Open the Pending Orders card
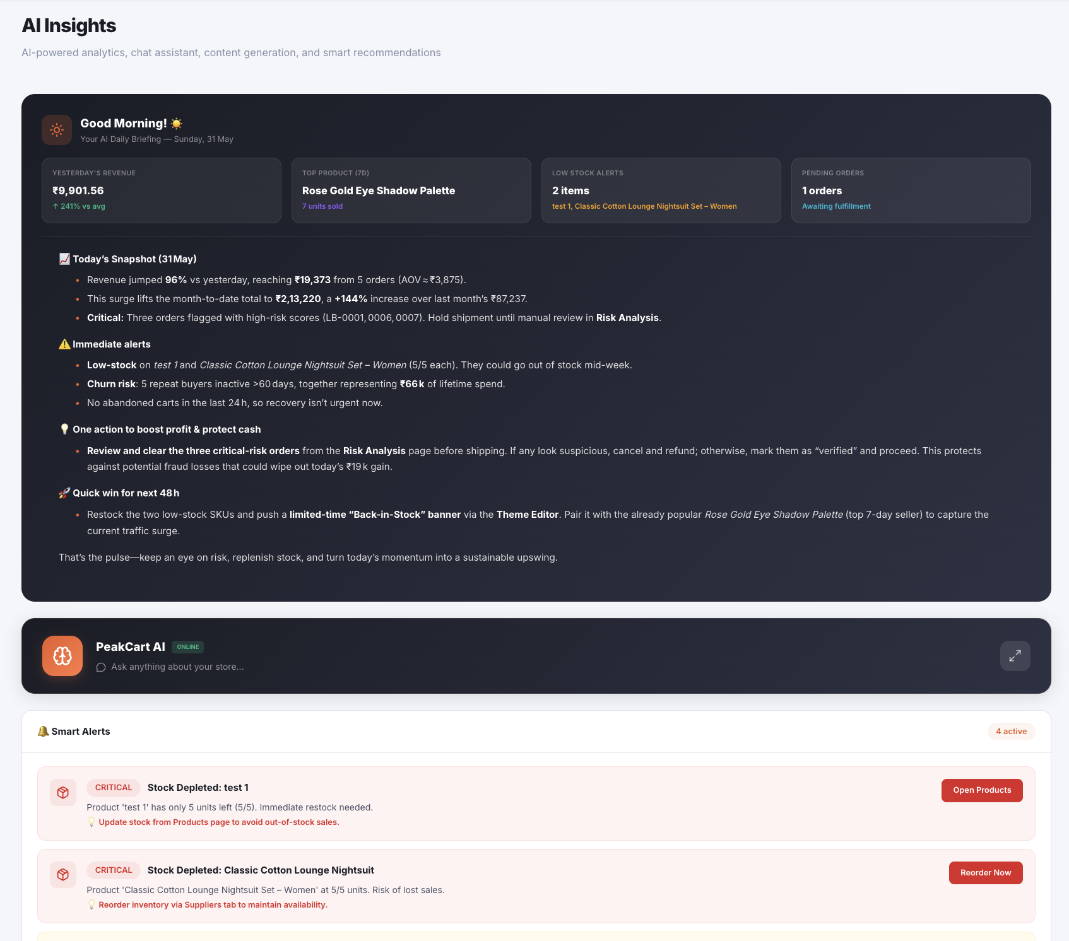1069x941 pixels. 911,190
